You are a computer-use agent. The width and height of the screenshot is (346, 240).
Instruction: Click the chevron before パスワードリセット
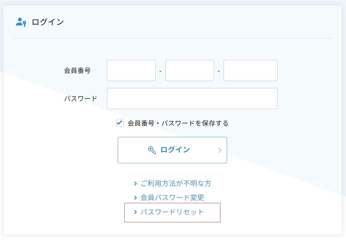[x=135, y=212]
